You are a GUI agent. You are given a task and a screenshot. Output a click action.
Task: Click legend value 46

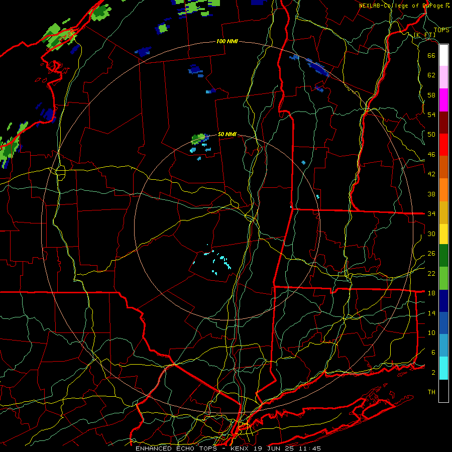431,155
